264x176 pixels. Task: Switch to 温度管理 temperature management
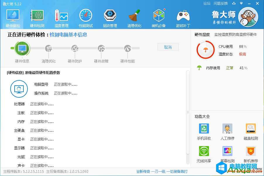(61, 18)
